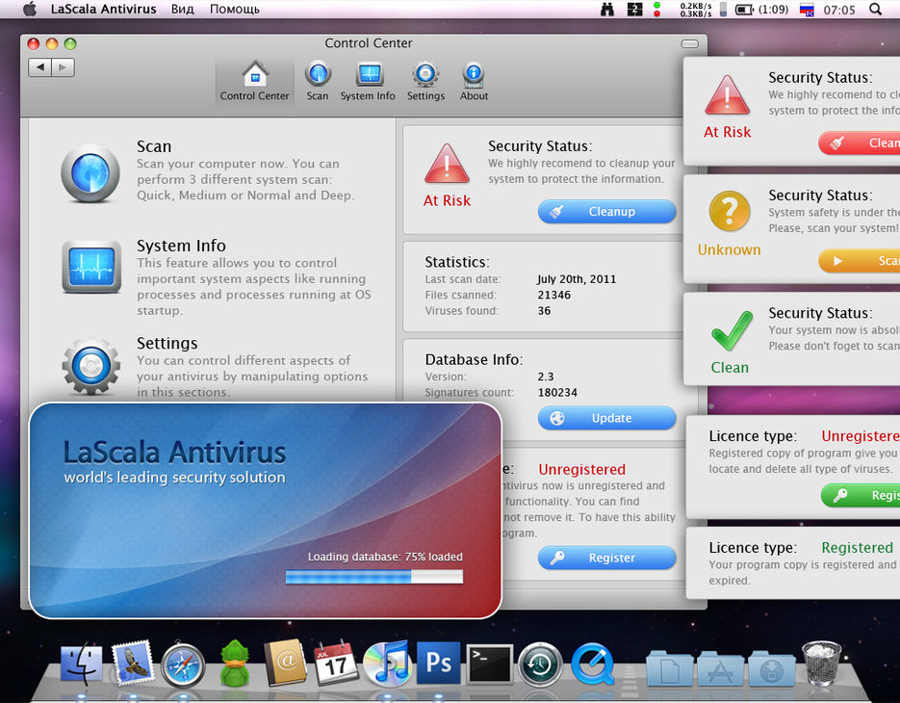Click the LaScala Antivirus splash title
This screenshot has width=900, height=703.
click(x=174, y=453)
